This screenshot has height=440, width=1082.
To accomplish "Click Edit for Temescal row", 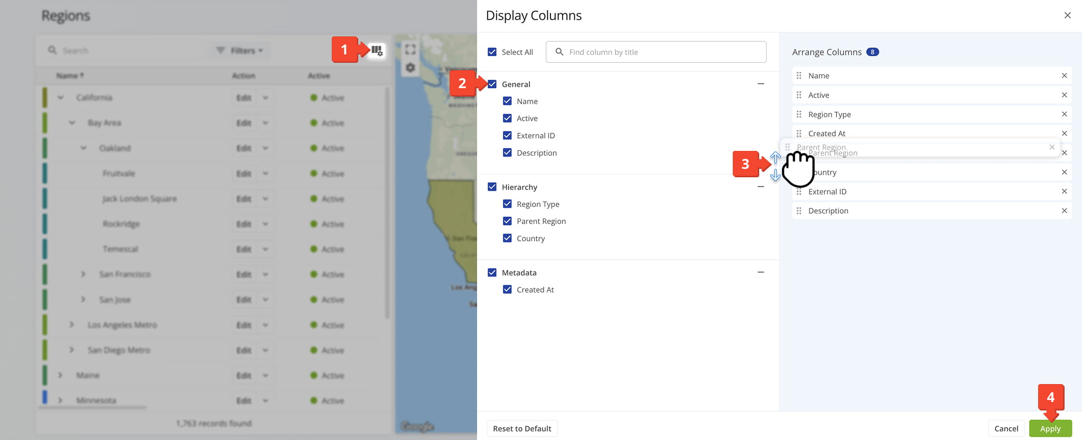I will pos(244,249).
